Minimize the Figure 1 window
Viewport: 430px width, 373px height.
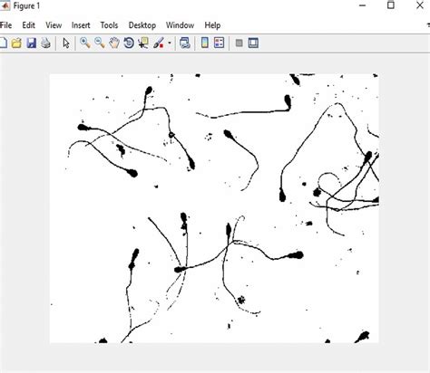pos(362,5)
